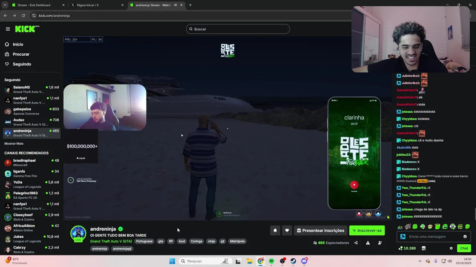Report the stream using warning icon
This screenshot has height=267, width=476.
coord(368,243)
